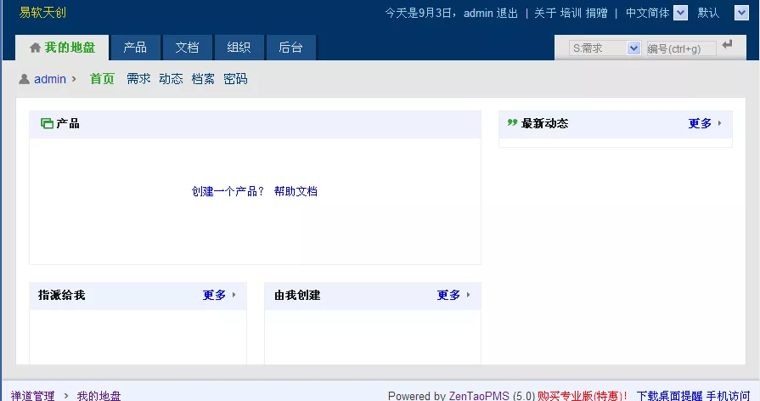Expand the S:需求 search type dropdown
This screenshot has width=760, height=401.
tap(633, 48)
